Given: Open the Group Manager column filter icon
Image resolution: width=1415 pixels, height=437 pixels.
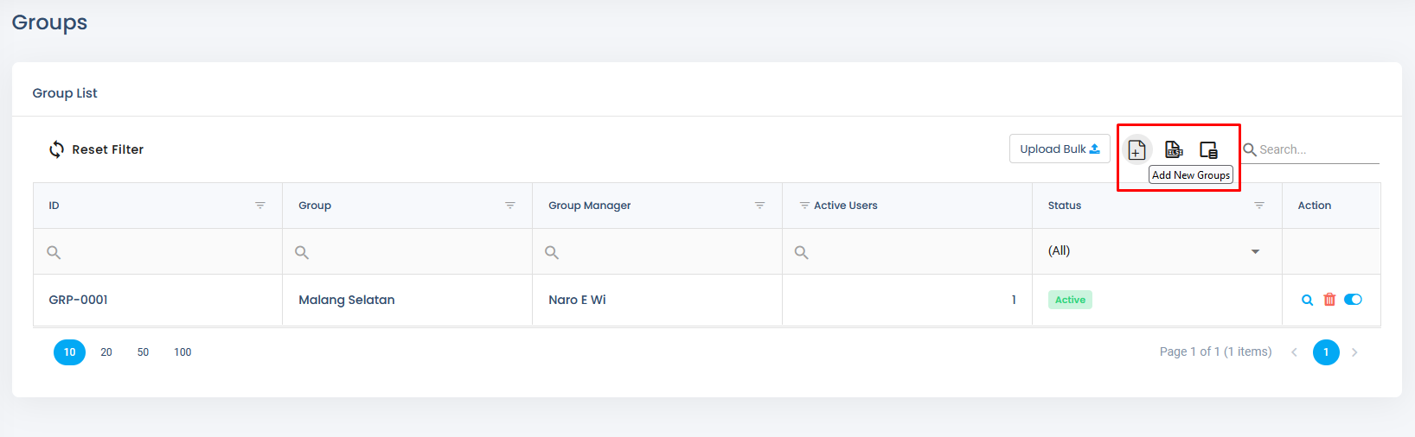Looking at the screenshot, I should coord(759,206).
